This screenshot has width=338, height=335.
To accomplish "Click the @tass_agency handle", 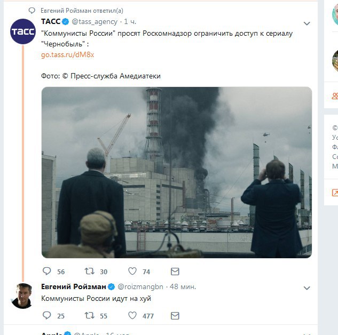I will (95, 21).
